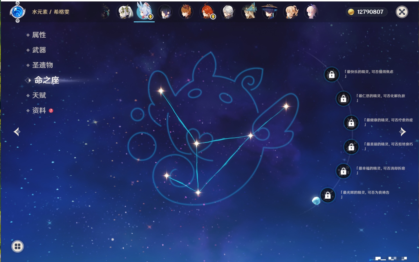The width and height of the screenshot is (419, 262).
Task: Open the locked node for 最光辉的精灵
Action: [x=328, y=195]
